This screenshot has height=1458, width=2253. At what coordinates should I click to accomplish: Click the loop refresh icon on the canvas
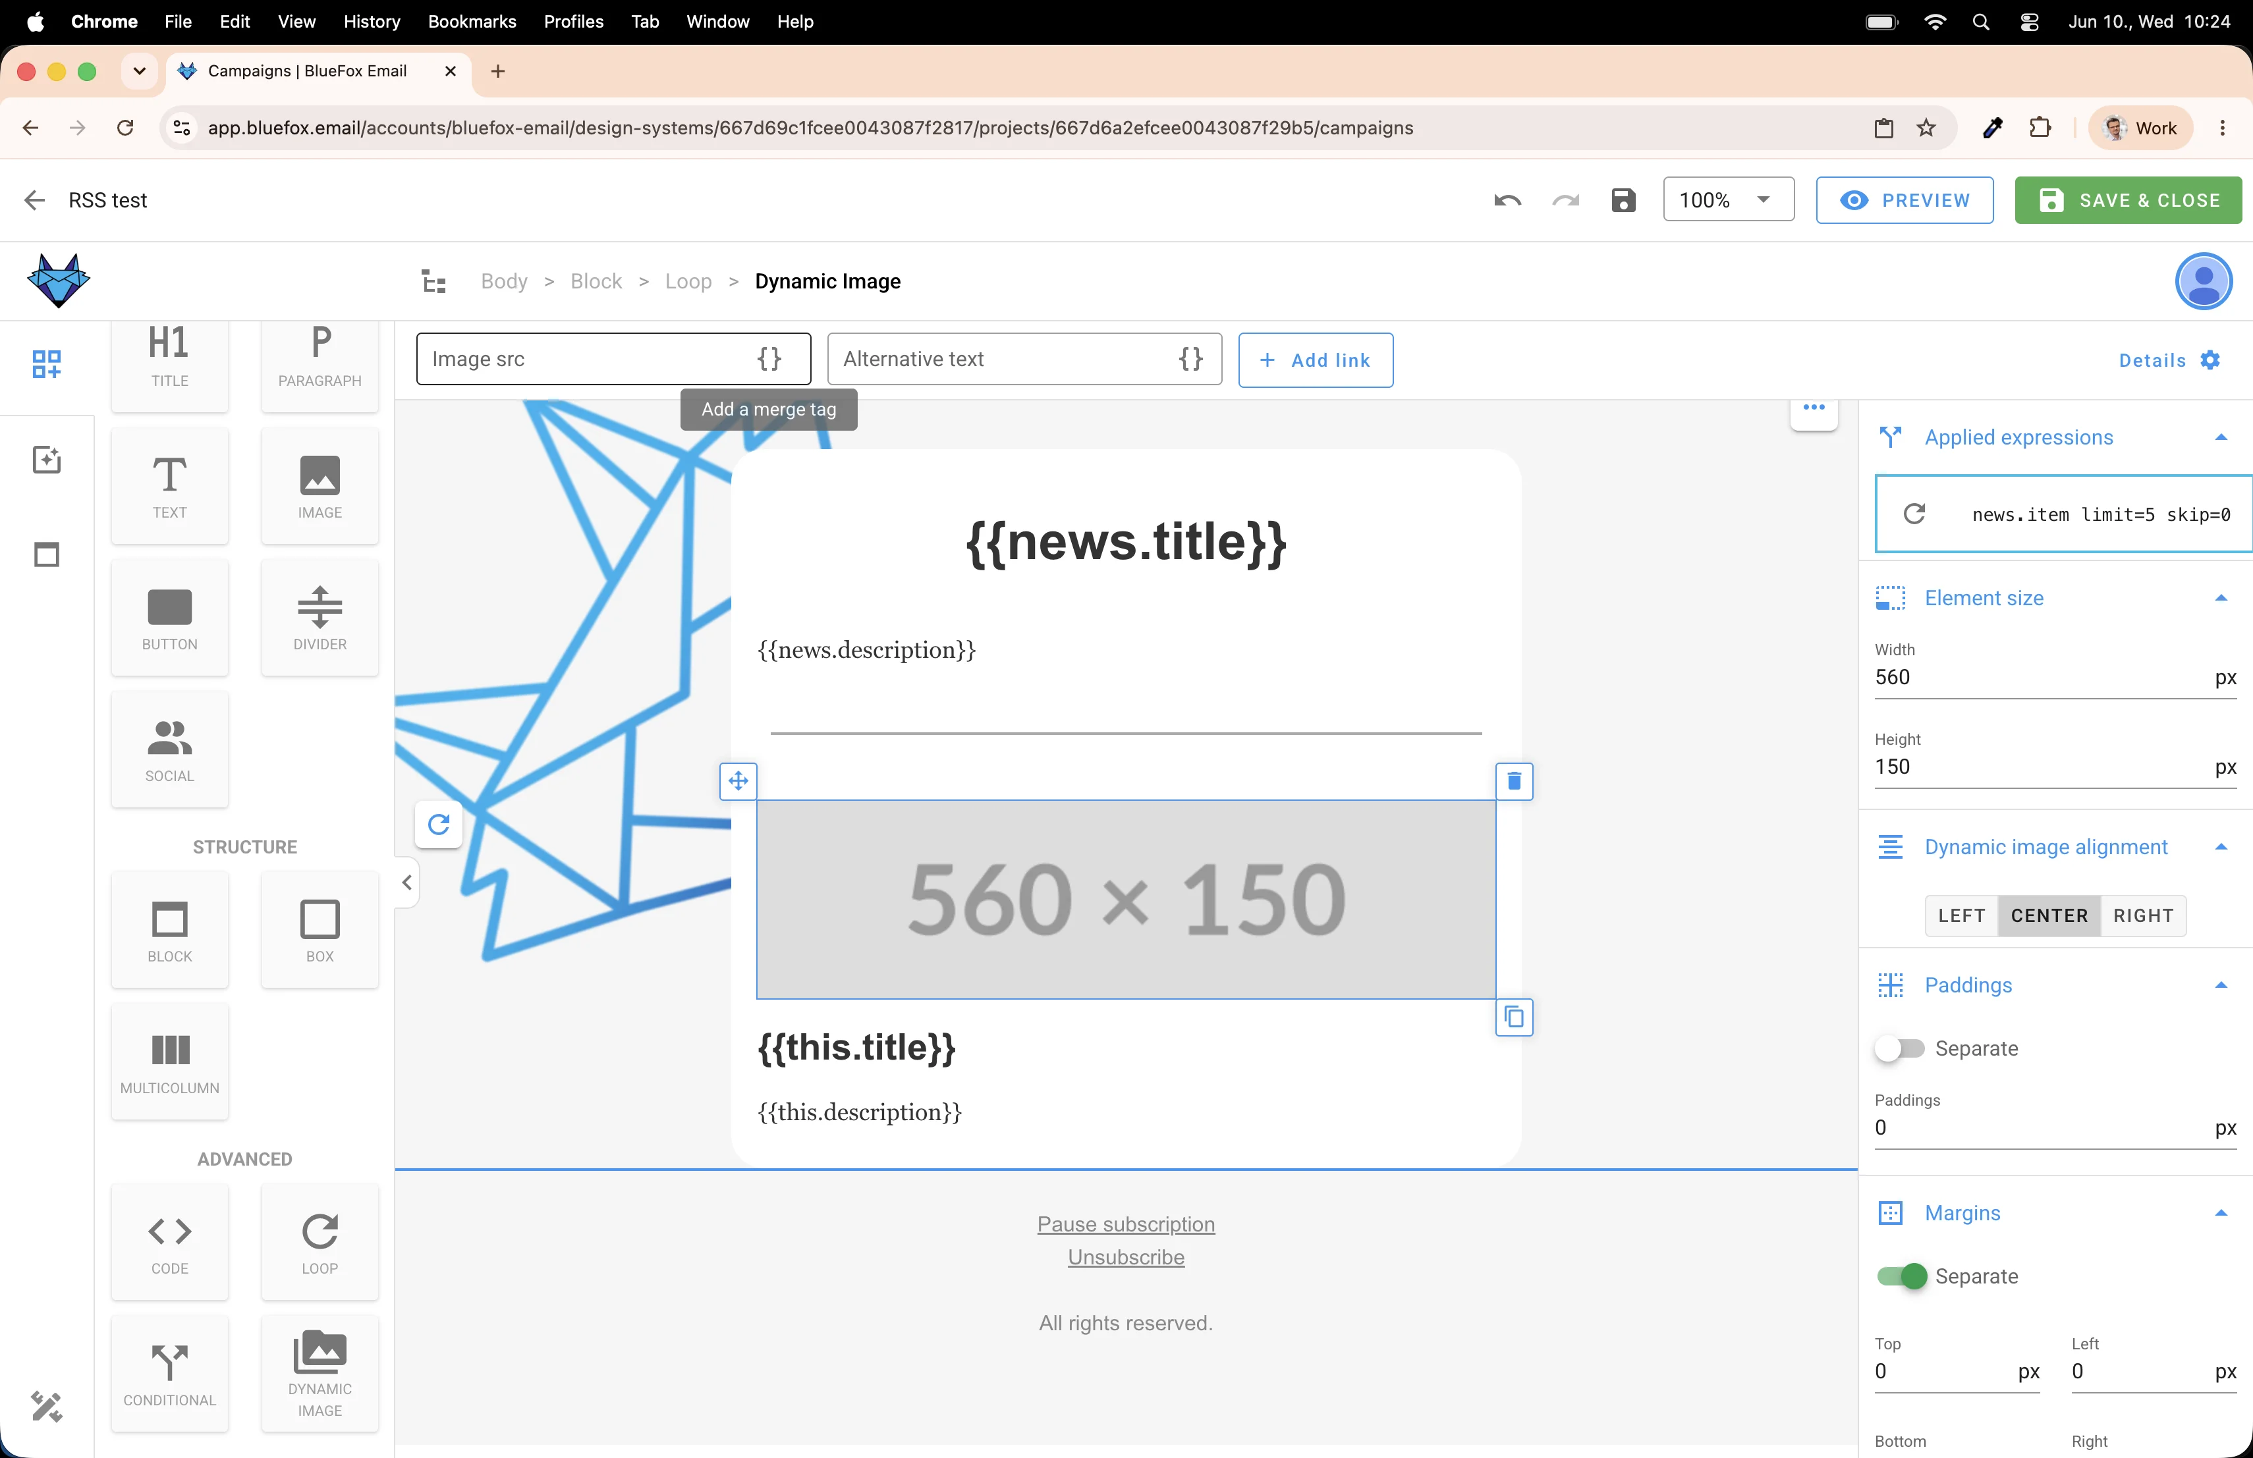point(438,824)
